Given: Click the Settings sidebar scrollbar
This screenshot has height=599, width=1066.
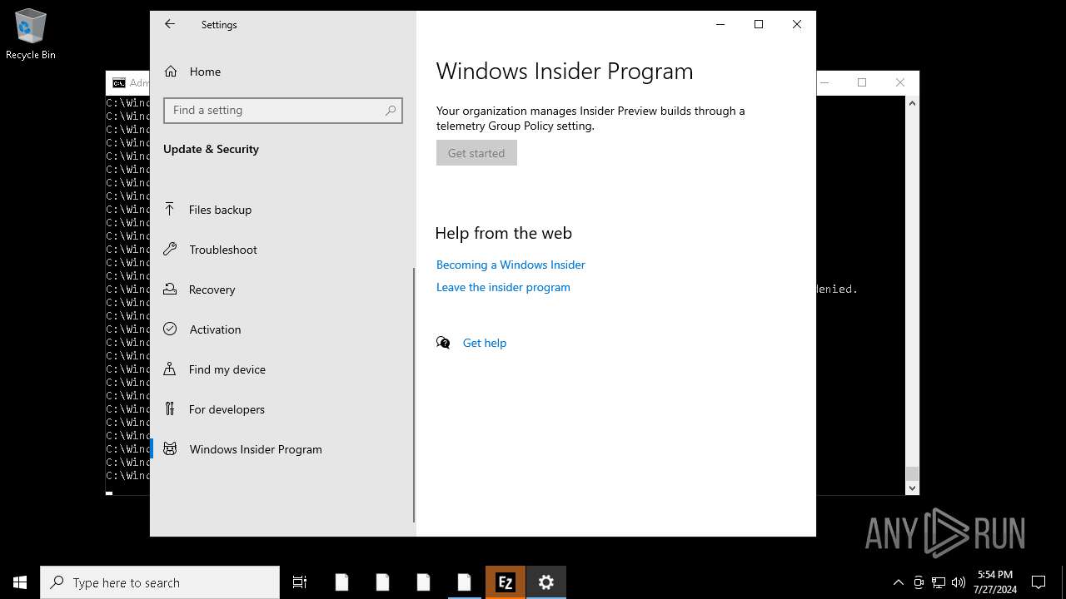Looking at the screenshot, I should point(414,395).
